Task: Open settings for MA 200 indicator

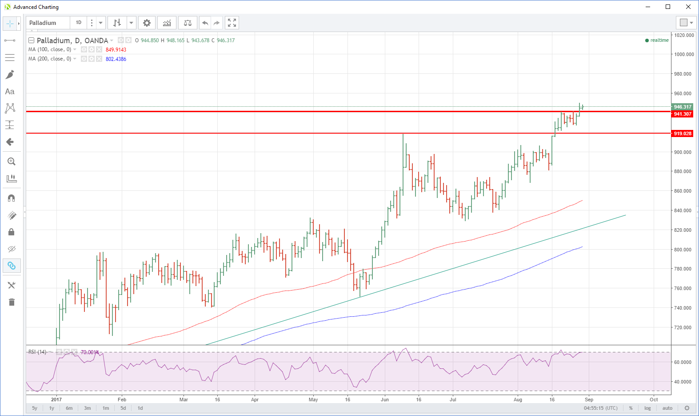Action: (x=92, y=59)
